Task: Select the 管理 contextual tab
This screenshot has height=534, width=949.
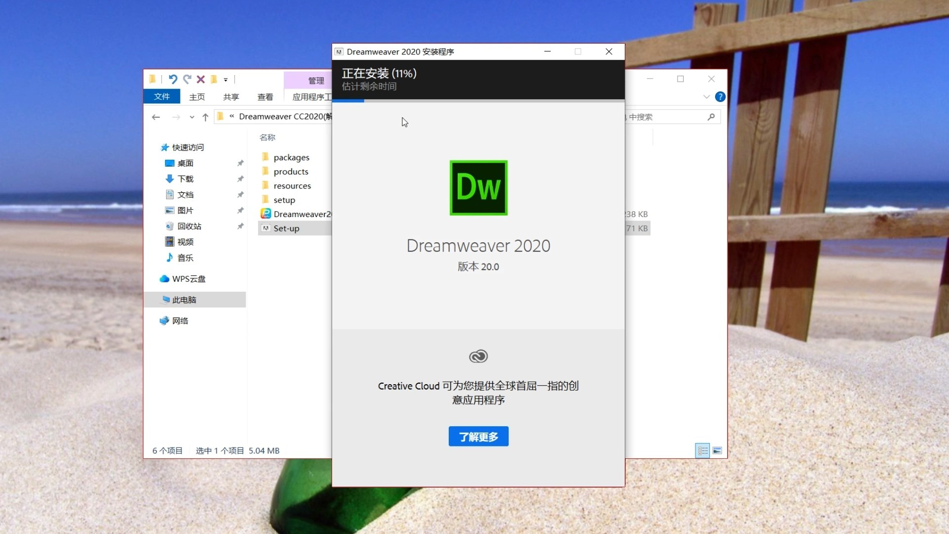Action: tap(316, 81)
